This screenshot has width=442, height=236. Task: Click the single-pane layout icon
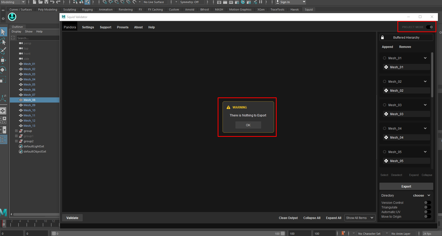point(3,111)
